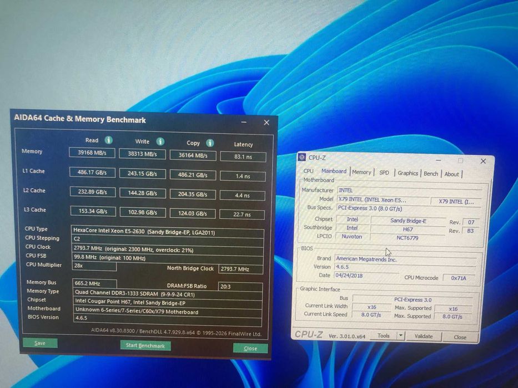The image size is (518, 388).
Task: Click the L3 Cache Copy value 124.03 GB/s
Action: click(193, 213)
